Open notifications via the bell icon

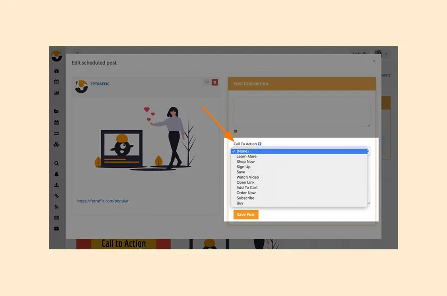click(57, 173)
